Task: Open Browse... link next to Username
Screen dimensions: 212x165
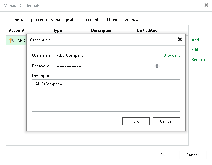Action: tap(172, 55)
